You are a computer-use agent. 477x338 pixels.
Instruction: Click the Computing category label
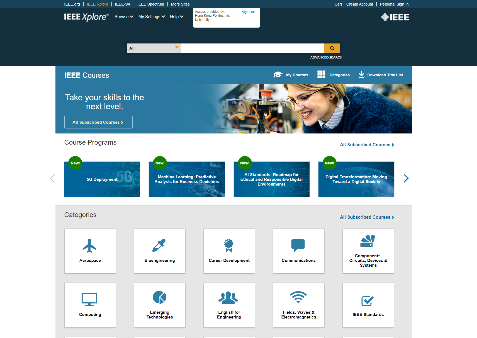[90, 315]
